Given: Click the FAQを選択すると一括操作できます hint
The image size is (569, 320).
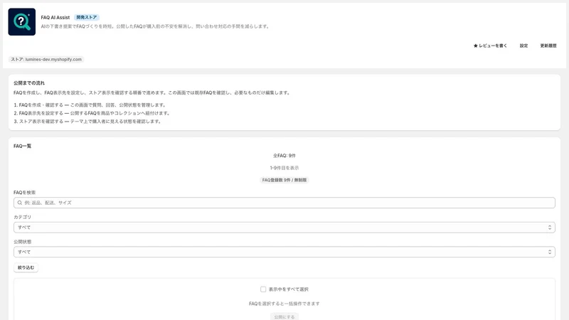Looking at the screenshot, I should coord(284,304).
